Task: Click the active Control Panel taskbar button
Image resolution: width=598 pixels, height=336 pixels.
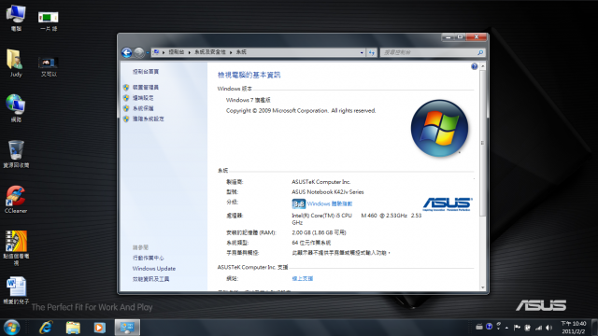Action: click(x=127, y=328)
